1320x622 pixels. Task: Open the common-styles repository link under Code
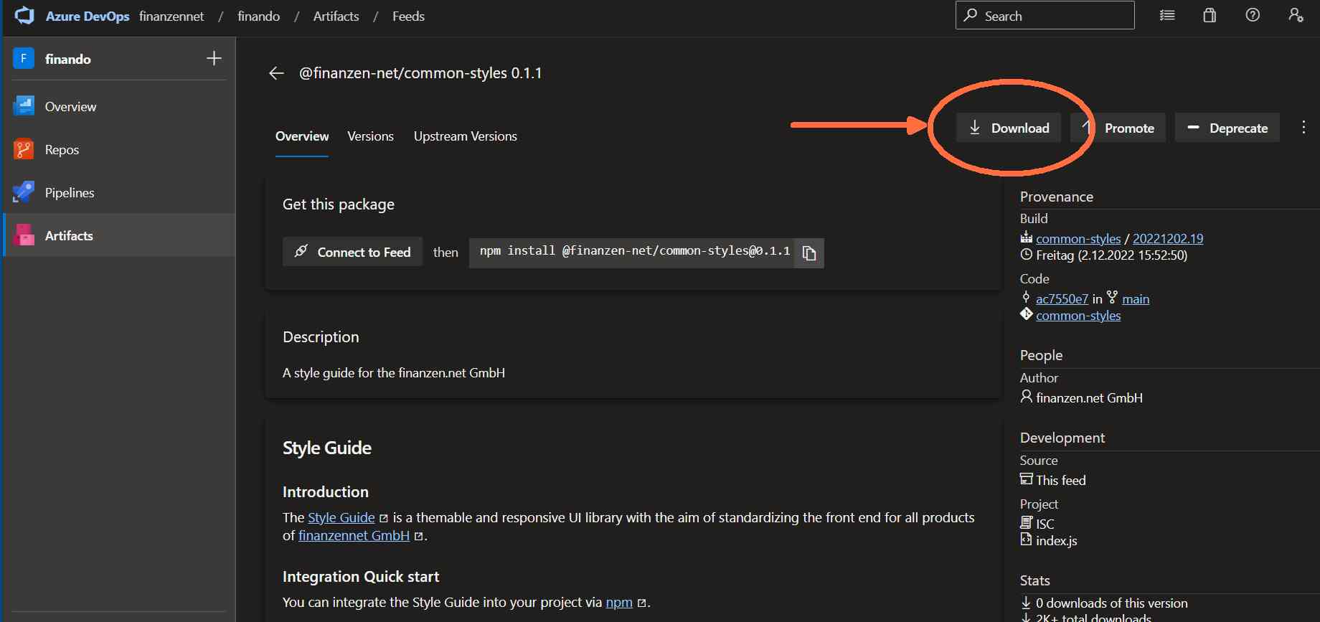(x=1078, y=315)
